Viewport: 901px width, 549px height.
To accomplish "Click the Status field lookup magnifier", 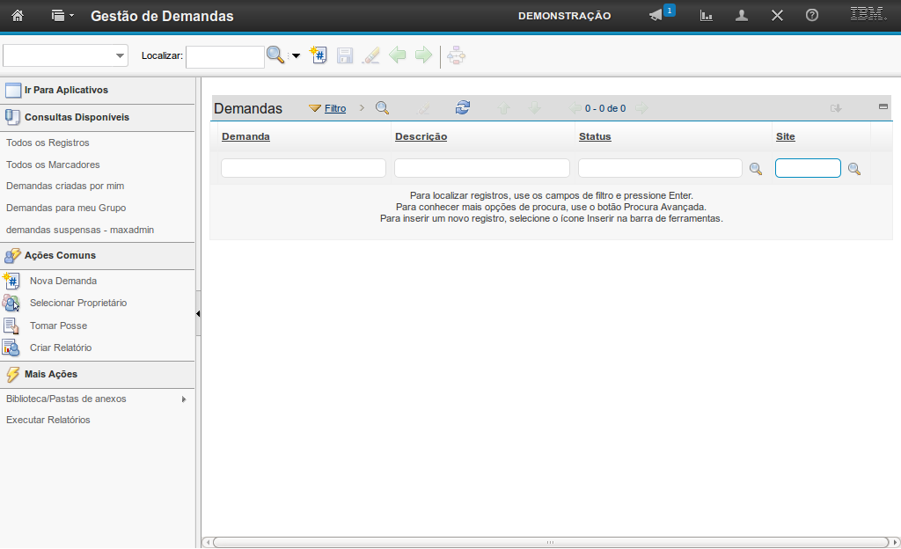I will (x=755, y=169).
